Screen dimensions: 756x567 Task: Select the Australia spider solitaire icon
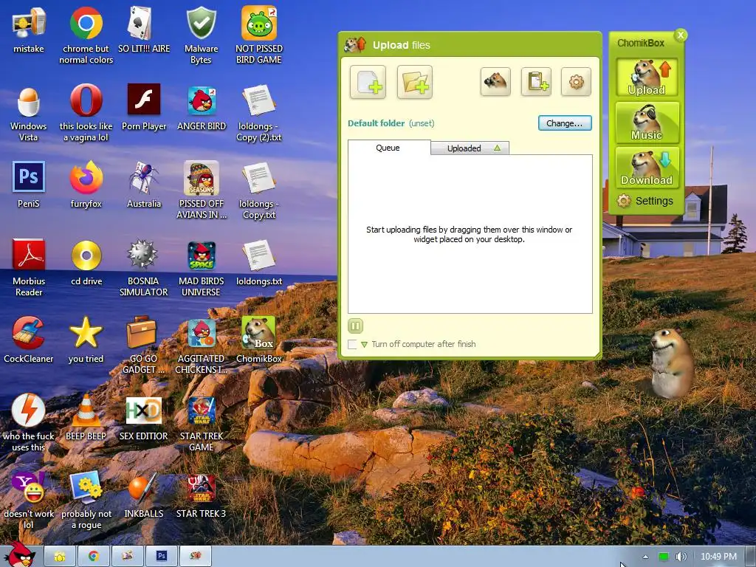tap(144, 185)
